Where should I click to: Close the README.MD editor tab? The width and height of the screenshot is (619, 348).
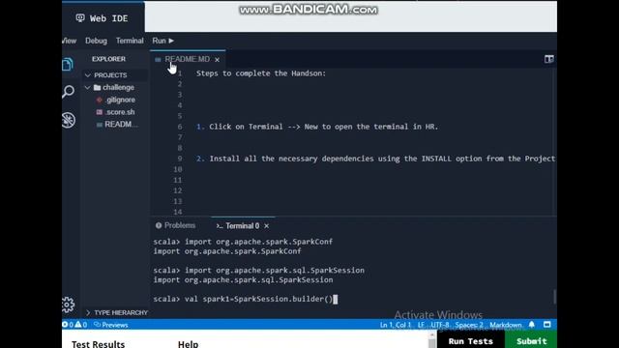coord(217,60)
